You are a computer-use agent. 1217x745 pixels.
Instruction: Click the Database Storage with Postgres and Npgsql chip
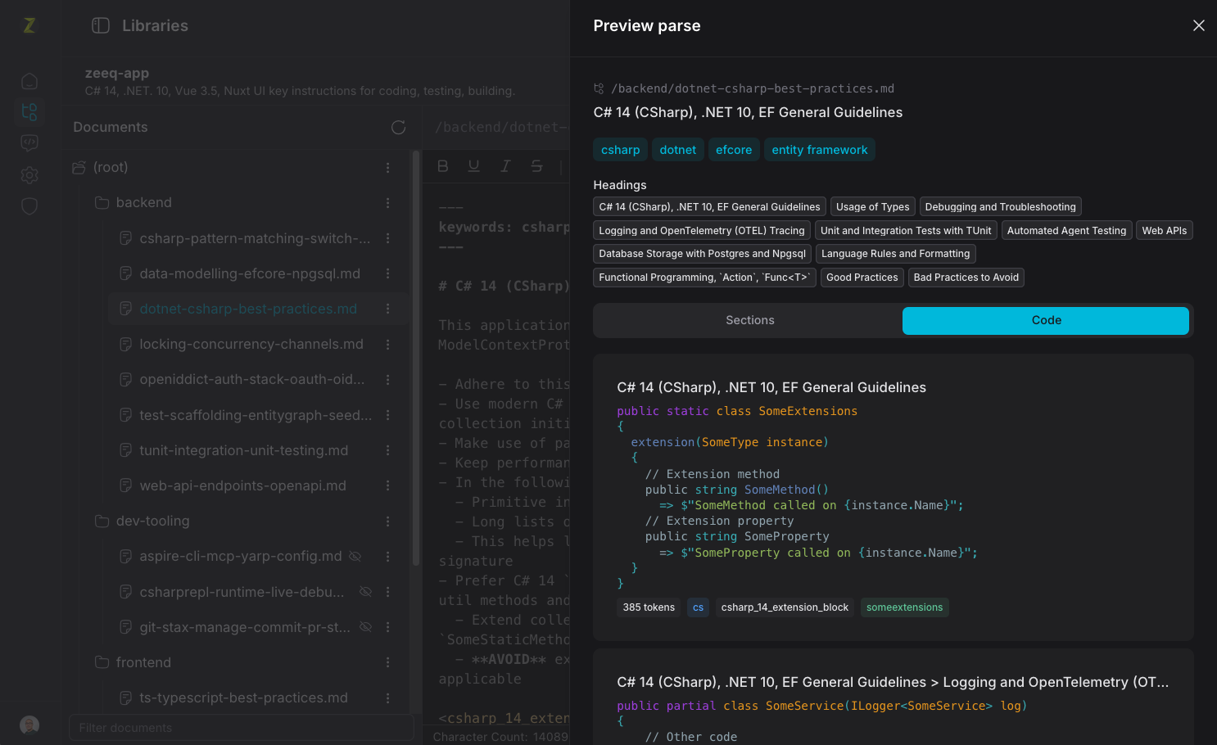pos(702,254)
